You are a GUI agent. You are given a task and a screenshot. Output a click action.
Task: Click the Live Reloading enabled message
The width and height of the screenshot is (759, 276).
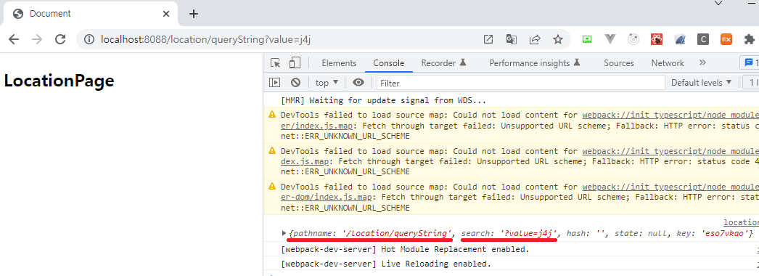point(386,264)
